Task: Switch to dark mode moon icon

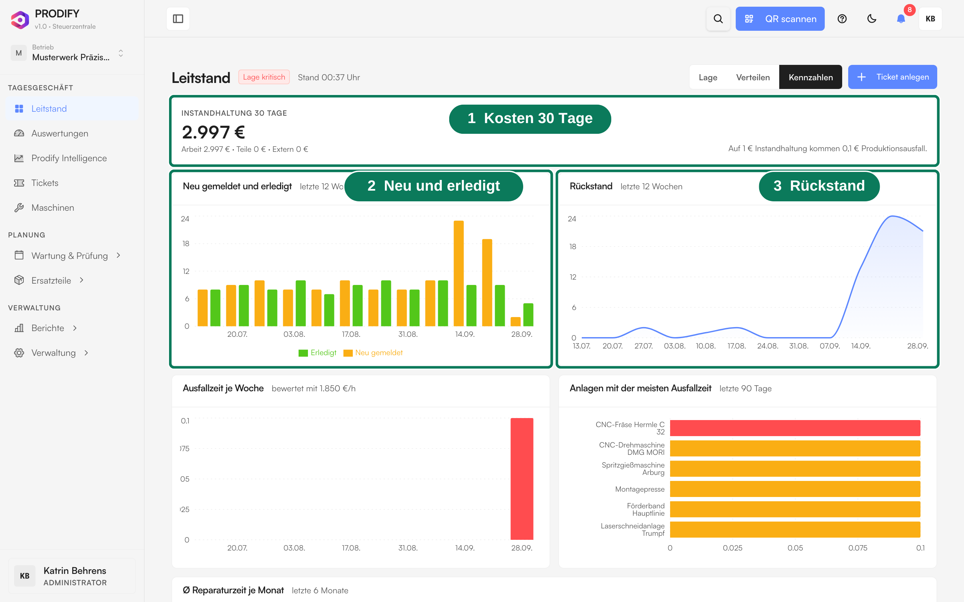Action: tap(872, 19)
